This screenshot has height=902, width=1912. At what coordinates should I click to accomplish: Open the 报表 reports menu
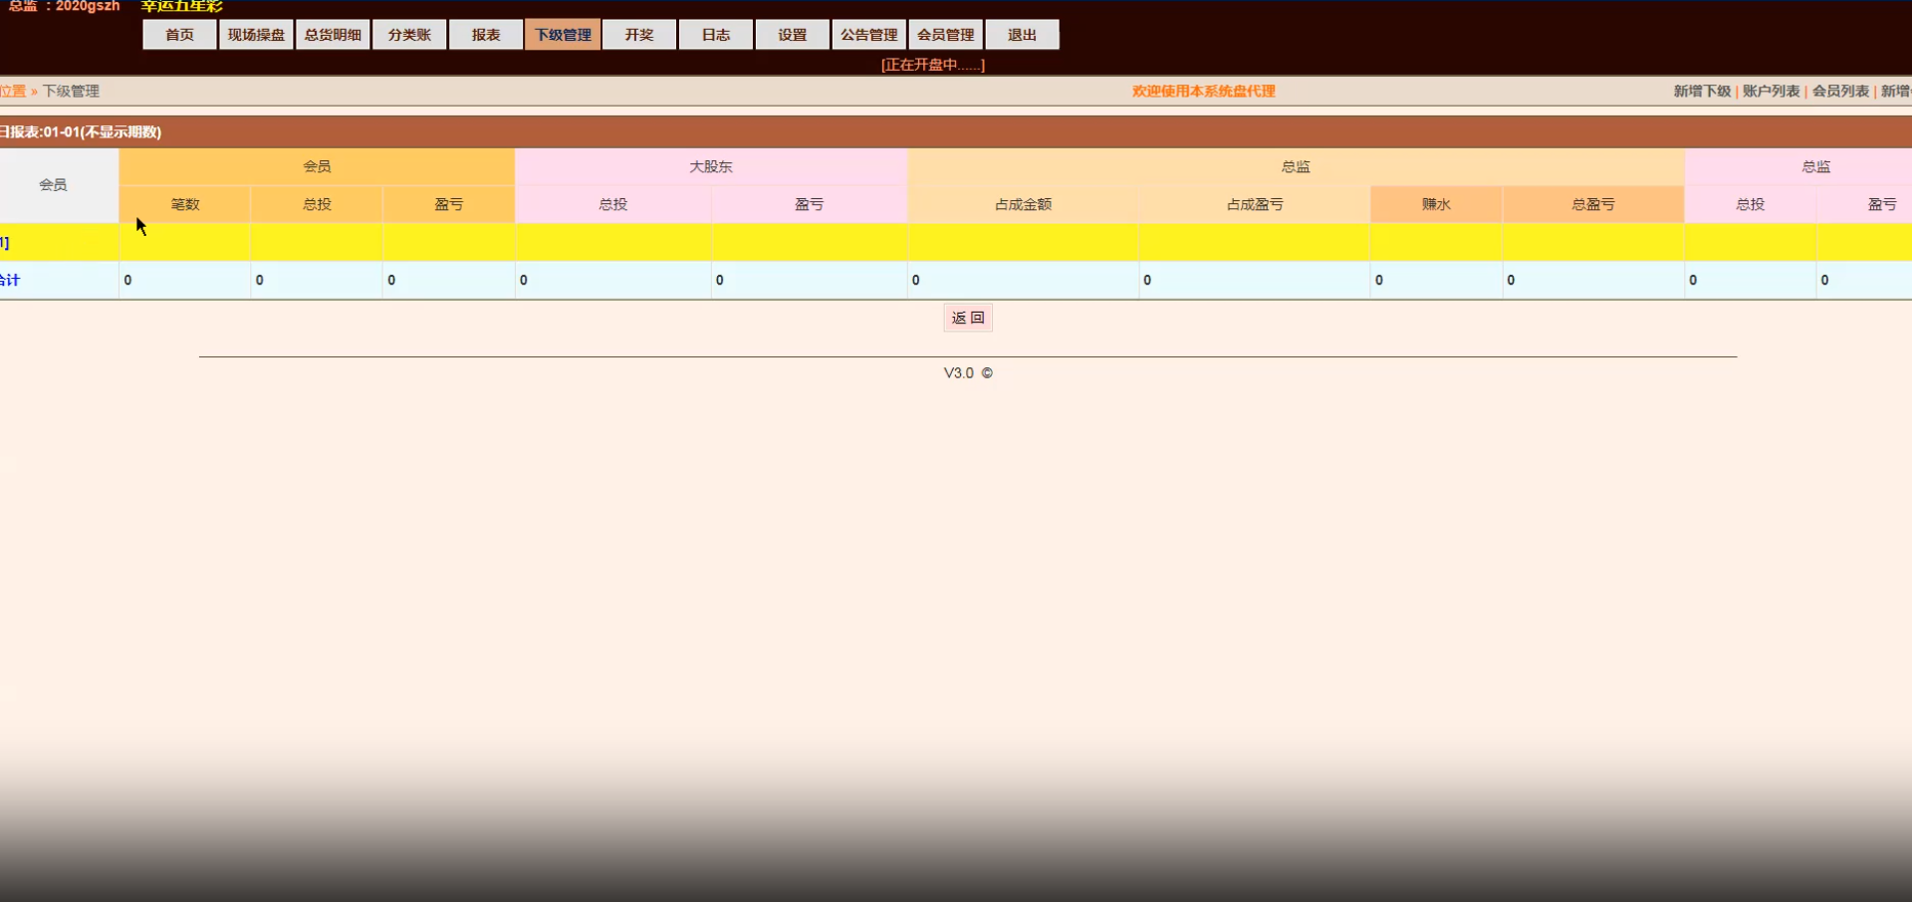(486, 35)
